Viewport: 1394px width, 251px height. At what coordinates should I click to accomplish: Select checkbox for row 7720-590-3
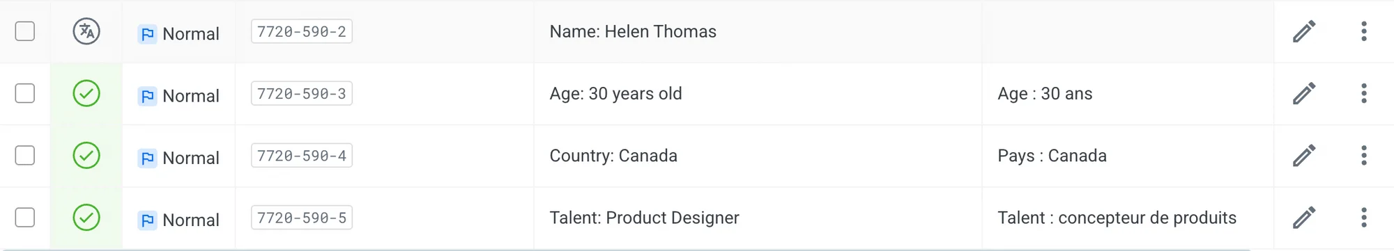25,93
